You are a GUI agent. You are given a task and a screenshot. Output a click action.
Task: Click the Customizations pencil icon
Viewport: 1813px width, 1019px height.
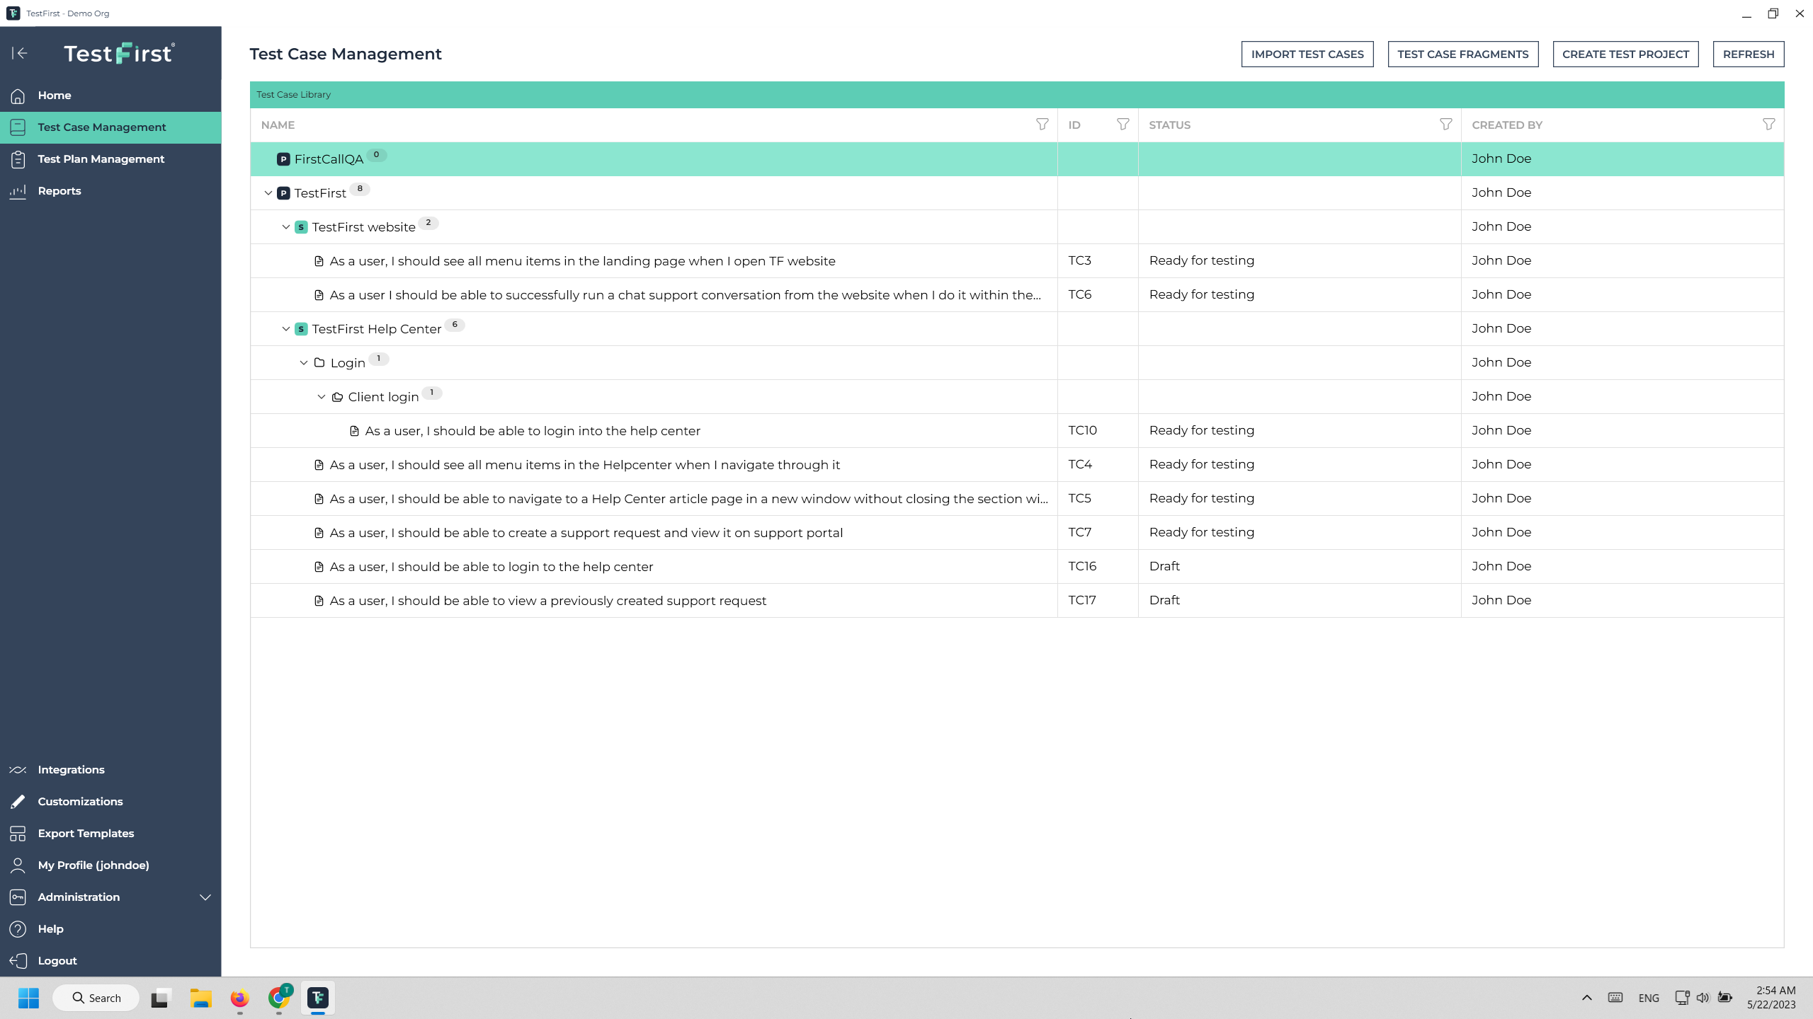[x=18, y=801]
